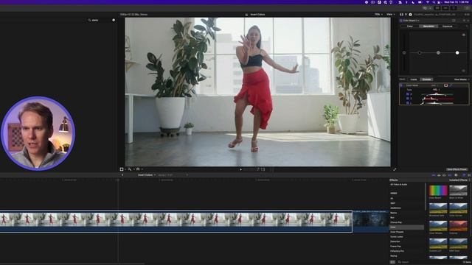Open the viewer View options dropdown
The height and width of the screenshot is (265, 472).
coord(390,14)
